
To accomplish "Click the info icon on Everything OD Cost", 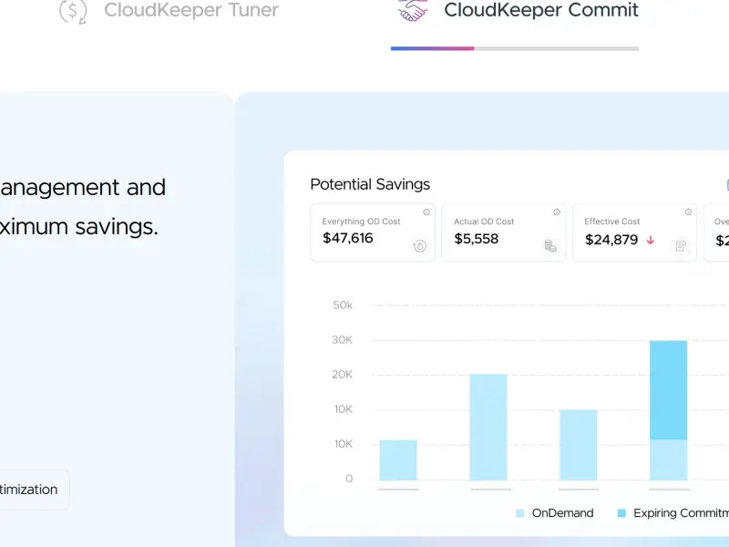I will point(426,212).
